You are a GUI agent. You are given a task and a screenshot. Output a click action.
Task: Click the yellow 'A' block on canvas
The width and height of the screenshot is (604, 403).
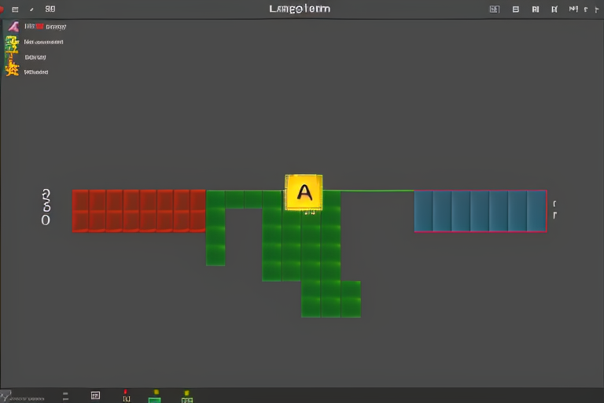tap(304, 193)
